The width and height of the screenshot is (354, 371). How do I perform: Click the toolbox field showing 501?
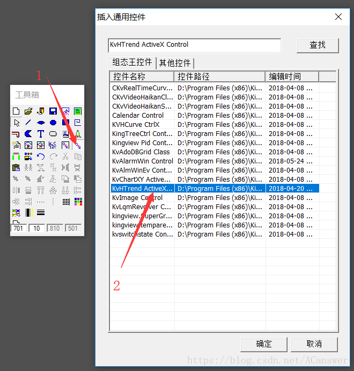[73, 229]
